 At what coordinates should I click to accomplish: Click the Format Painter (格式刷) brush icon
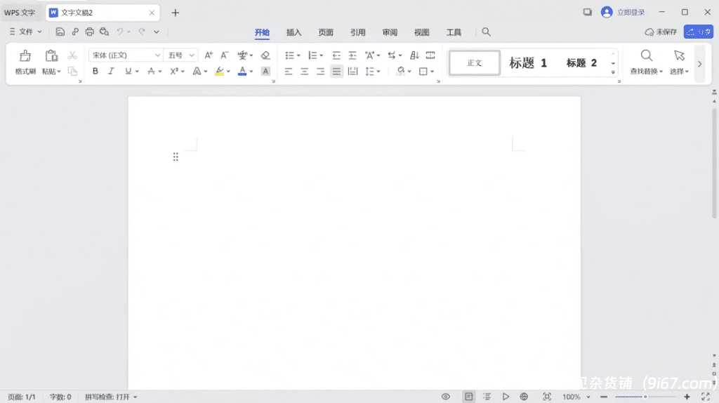[x=25, y=56]
